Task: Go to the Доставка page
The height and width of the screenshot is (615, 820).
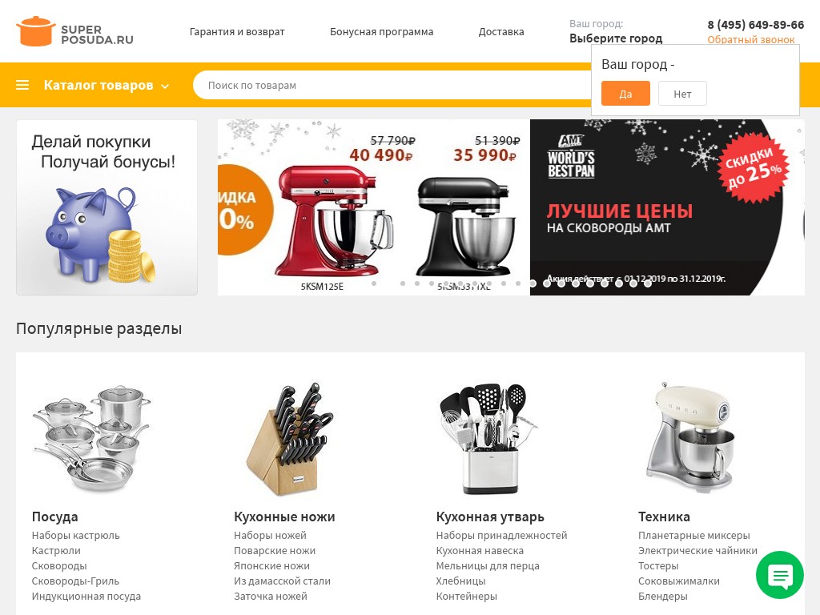Action: tap(501, 31)
